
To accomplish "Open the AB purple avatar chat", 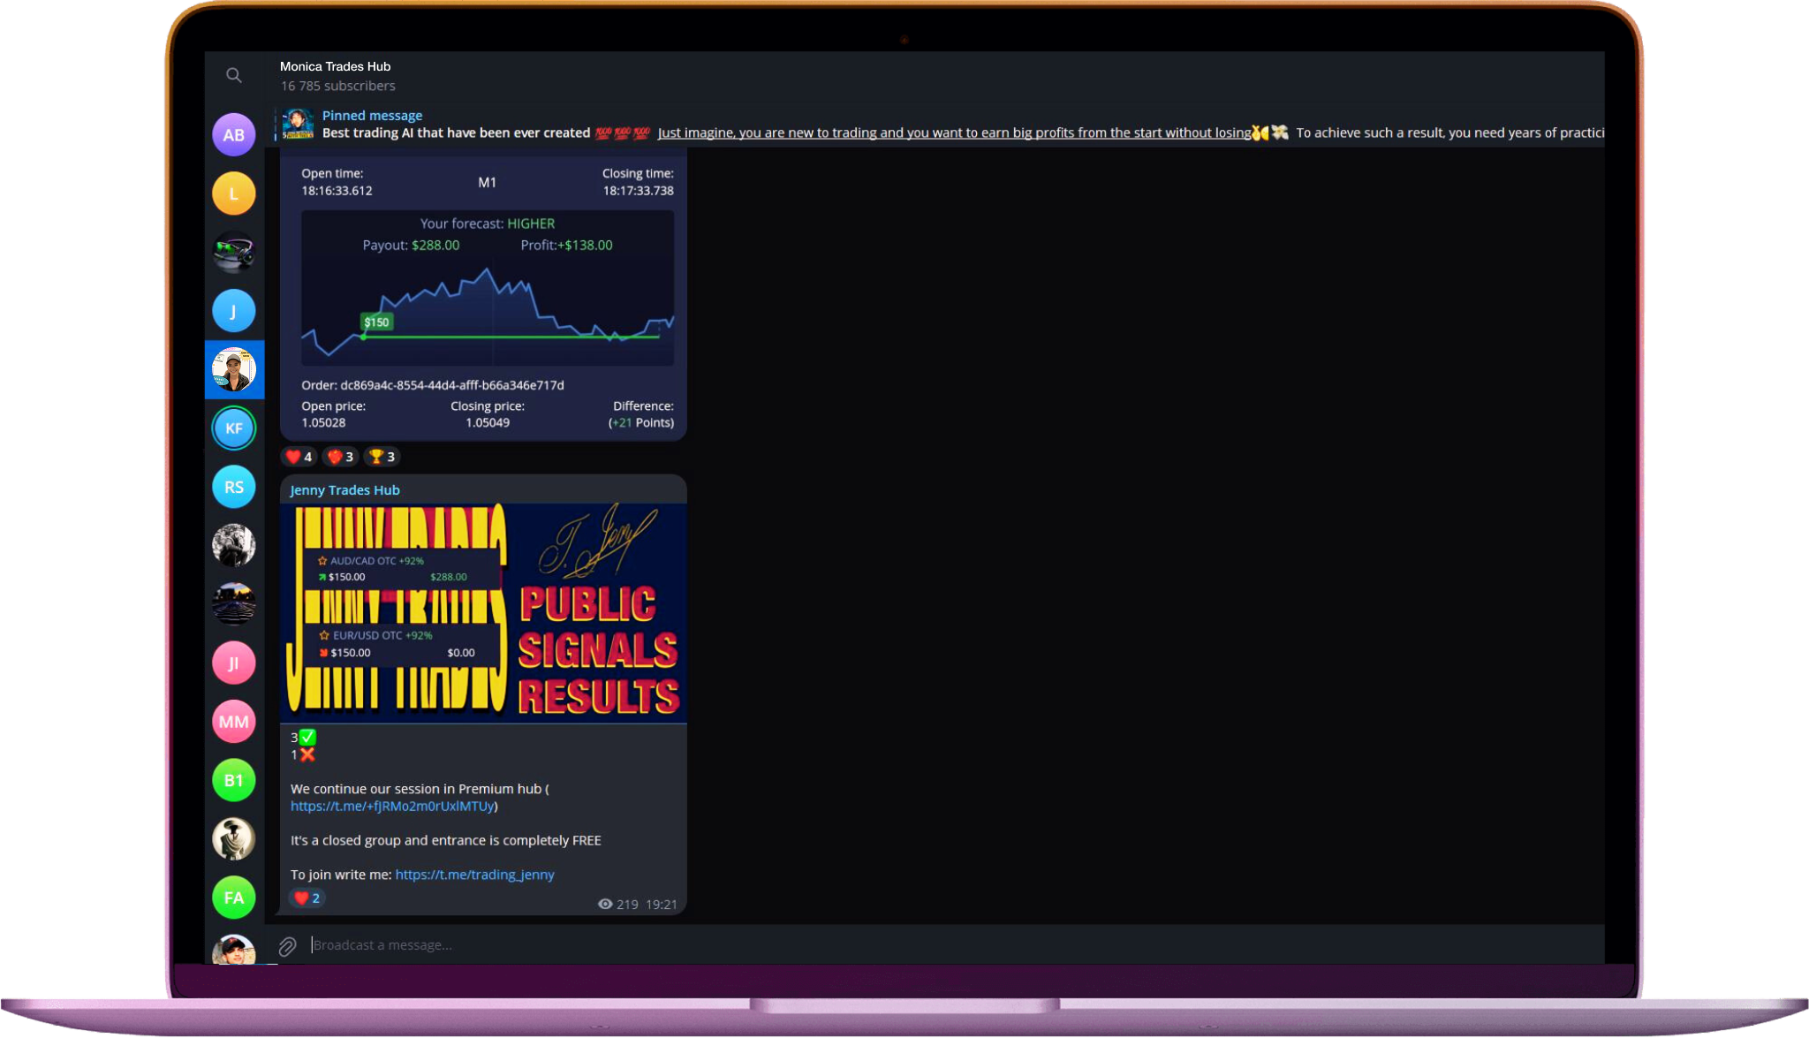I will click(233, 135).
